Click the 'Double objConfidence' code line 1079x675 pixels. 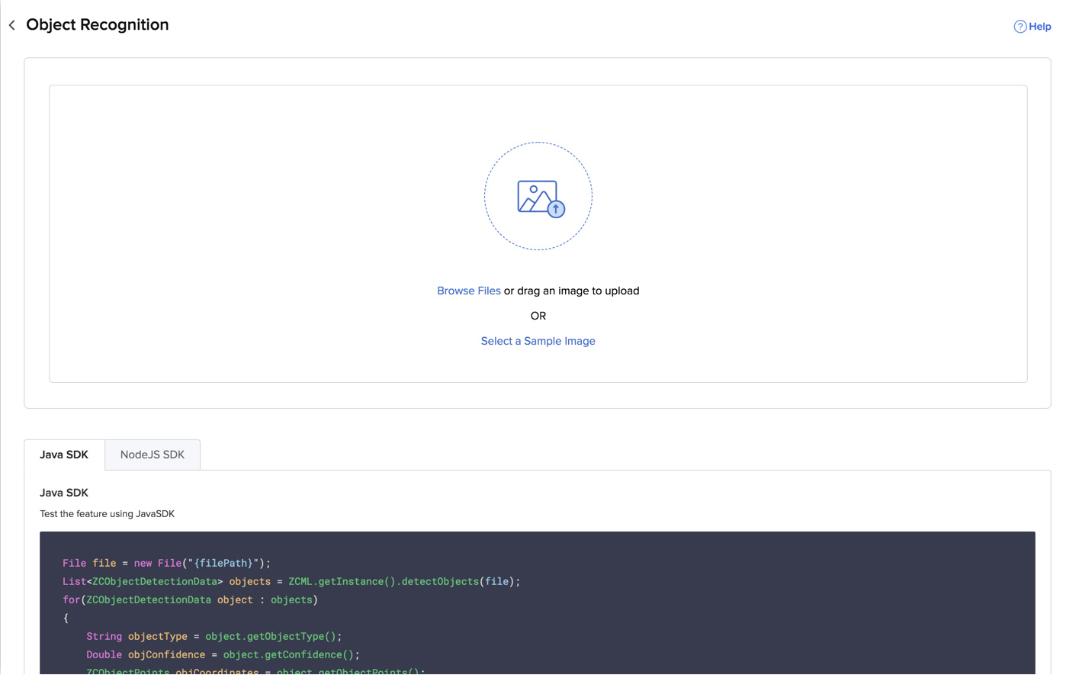tap(223, 654)
